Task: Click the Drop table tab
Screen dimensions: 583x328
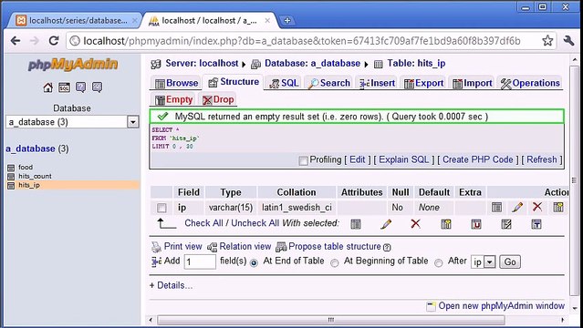Action: coord(218,99)
